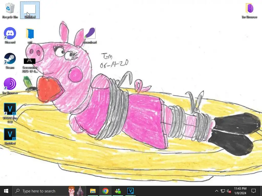Image resolution: width=262 pixels, height=196 pixels.
Task: Switch to VEGAS Pro in the taskbar
Action: pyautogui.click(x=130, y=191)
